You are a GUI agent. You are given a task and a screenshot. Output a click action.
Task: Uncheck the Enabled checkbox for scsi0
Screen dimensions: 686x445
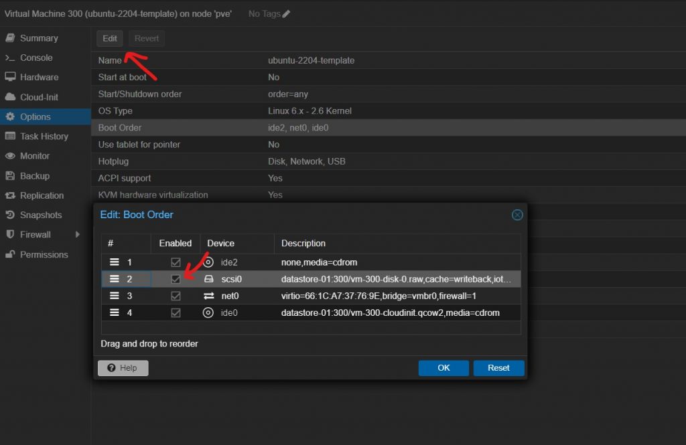[x=176, y=279]
